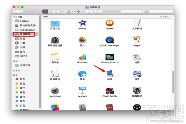
Task: Open the iMovie app icon
Action: 82,23
